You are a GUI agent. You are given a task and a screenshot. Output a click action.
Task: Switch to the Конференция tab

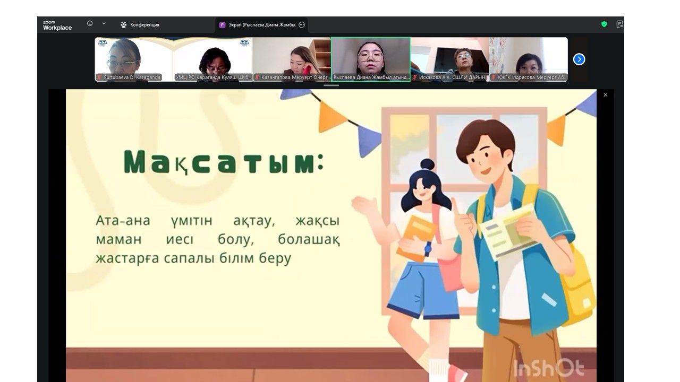coord(140,25)
